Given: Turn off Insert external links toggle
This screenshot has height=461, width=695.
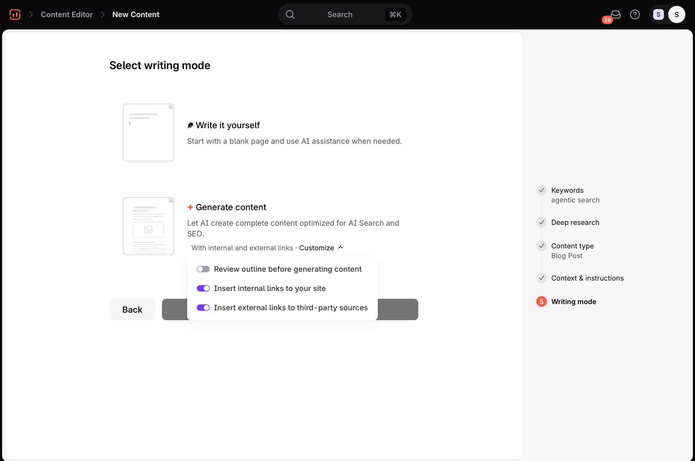Looking at the screenshot, I should coord(203,308).
